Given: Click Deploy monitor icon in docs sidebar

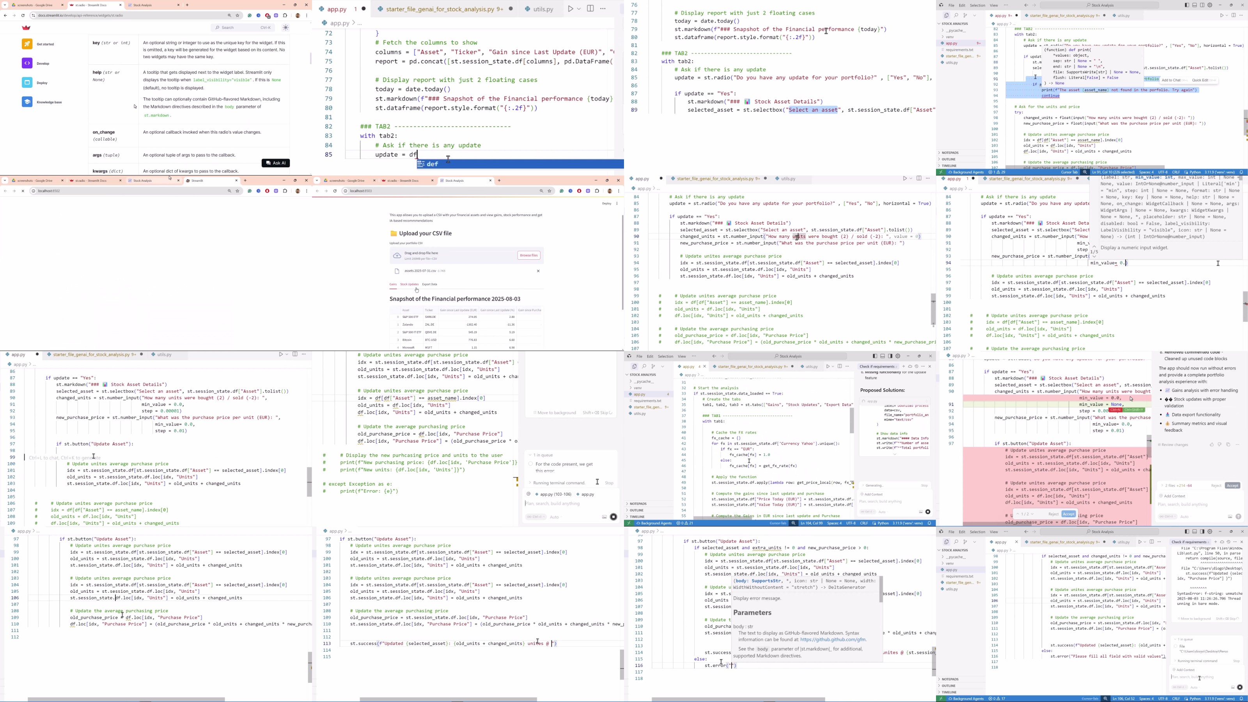Looking at the screenshot, I should click(x=27, y=83).
